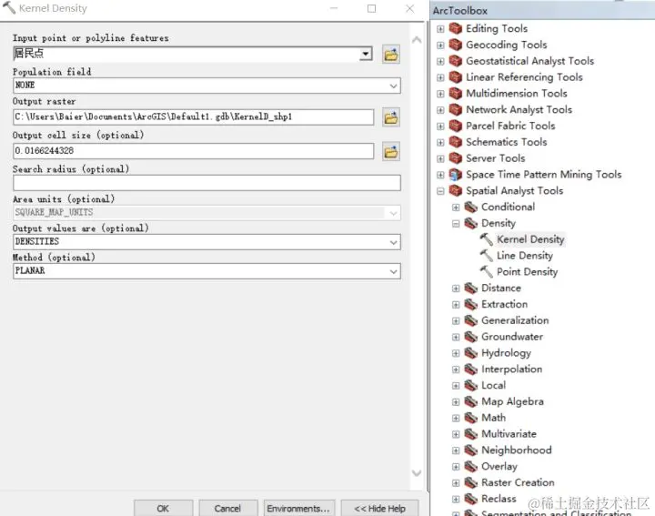Click the Multidimension Tools toolbox icon
This screenshot has height=516, width=655.
pyautogui.click(x=456, y=93)
